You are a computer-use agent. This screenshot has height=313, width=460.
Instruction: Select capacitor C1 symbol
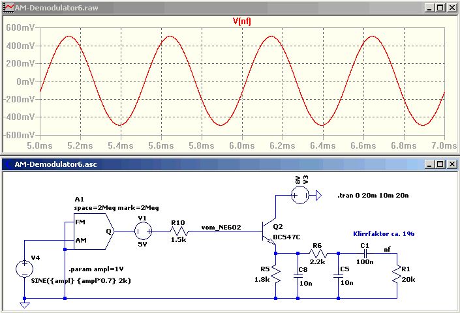tap(365, 253)
